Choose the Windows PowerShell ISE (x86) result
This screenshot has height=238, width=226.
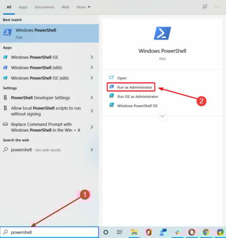pos(49,78)
